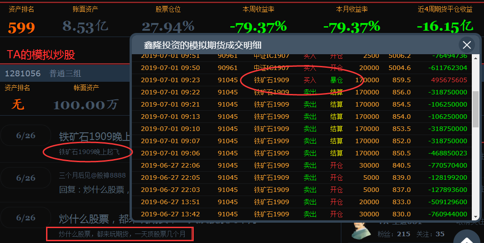Click the 本周收益率 -79.37% value
484x243 pixels.
coord(258,27)
